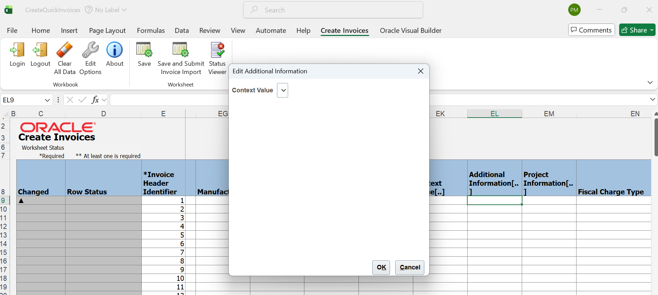Open the Page Layout tab
Viewport: 658px width, 295px height.
point(107,30)
